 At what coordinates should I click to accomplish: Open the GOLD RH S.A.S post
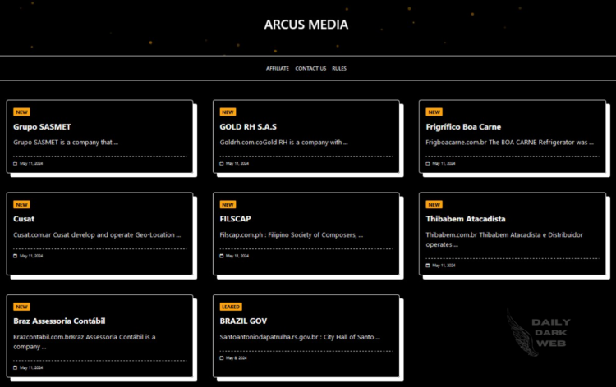(x=248, y=126)
